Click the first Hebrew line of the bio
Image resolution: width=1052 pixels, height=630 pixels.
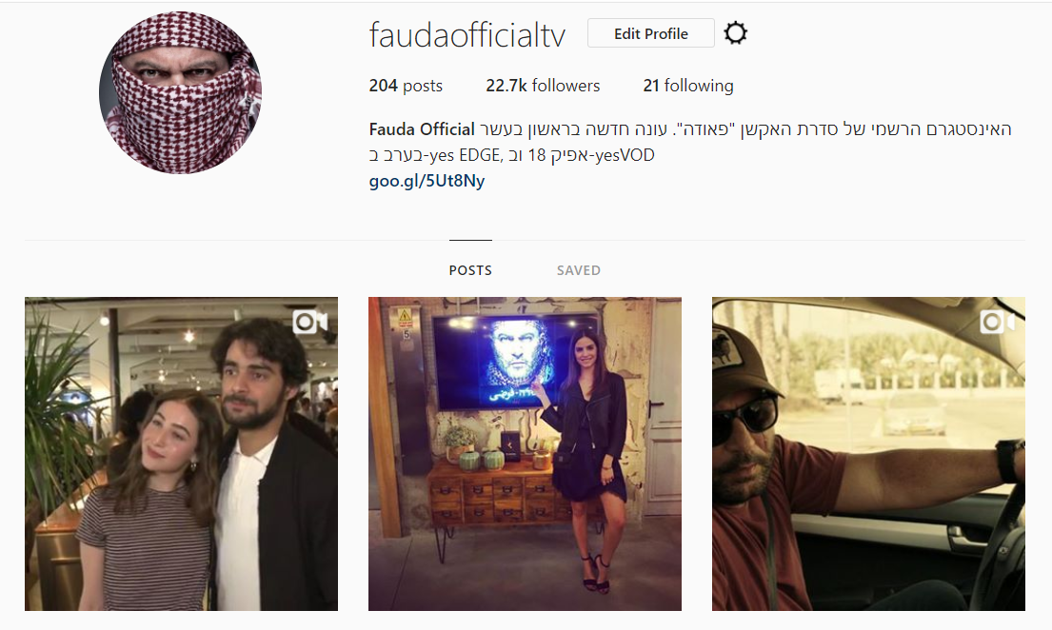(x=745, y=128)
